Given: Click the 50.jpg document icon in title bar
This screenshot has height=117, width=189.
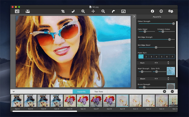Looking at the screenshot, I should pos(90,7).
